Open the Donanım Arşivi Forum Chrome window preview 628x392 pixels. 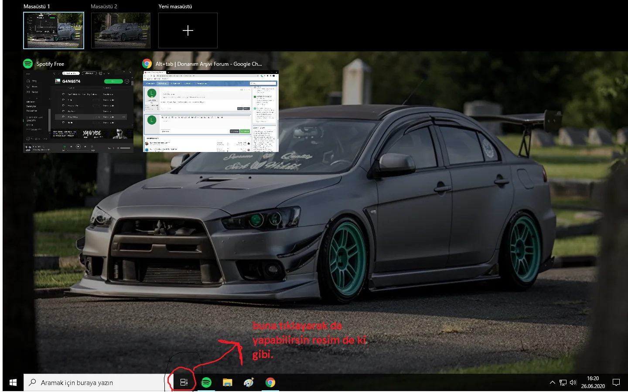point(211,111)
